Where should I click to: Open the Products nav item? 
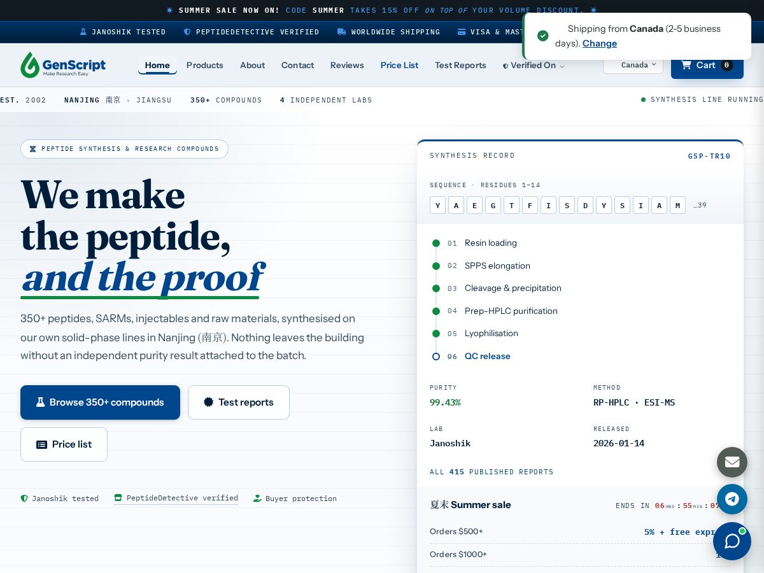205,65
